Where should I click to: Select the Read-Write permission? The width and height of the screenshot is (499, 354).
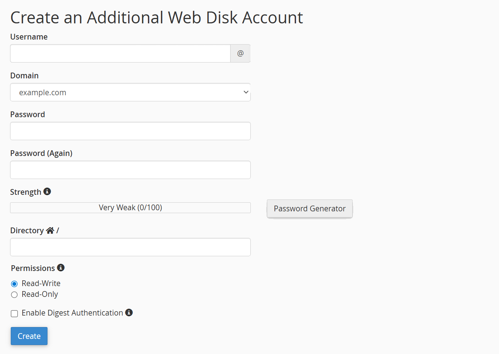click(14, 284)
